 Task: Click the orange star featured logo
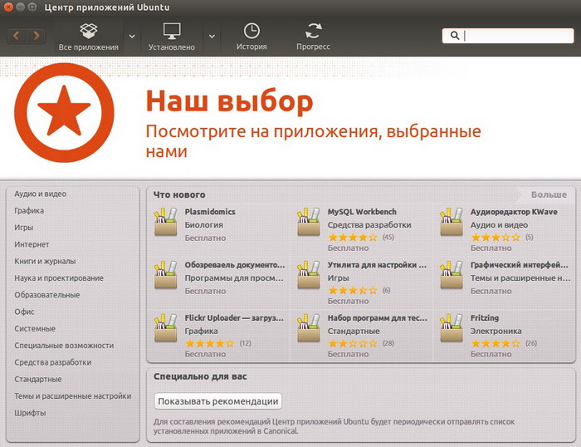click(64, 112)
